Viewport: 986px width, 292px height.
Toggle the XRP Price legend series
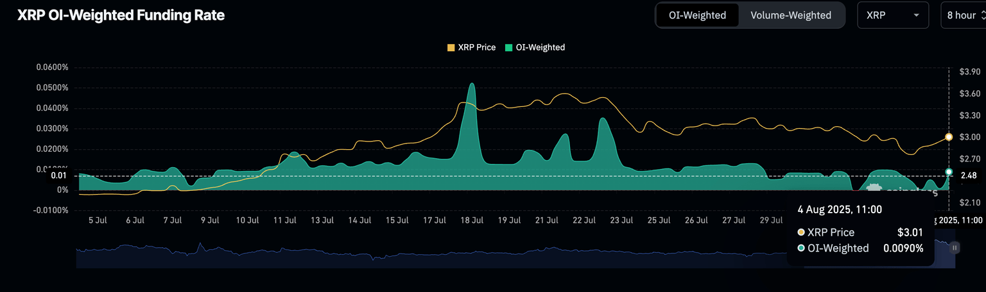(x=476, y=47)
